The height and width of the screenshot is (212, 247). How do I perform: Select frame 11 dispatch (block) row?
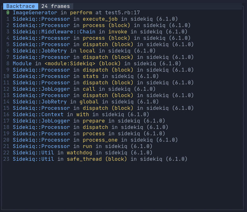pos(123,83)
